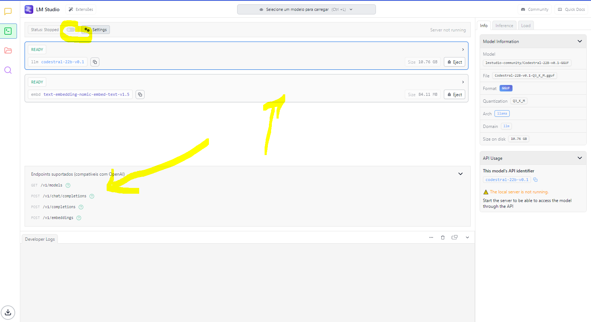Click the /v1/models endpoint text
Image resolution: width=591 pixels, height=322 pixels.
tap(51, 185)
